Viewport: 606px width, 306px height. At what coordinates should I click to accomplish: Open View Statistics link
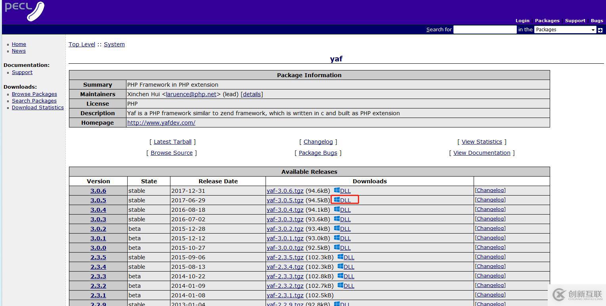482,142
